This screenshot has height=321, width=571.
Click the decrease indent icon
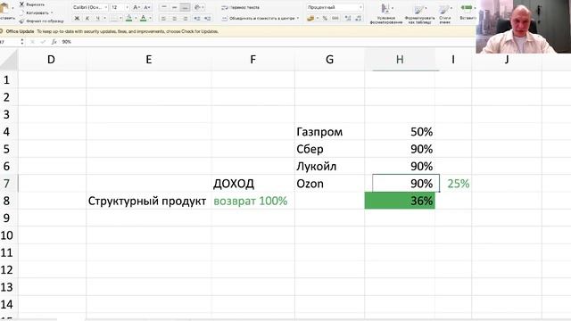point(197,18)
